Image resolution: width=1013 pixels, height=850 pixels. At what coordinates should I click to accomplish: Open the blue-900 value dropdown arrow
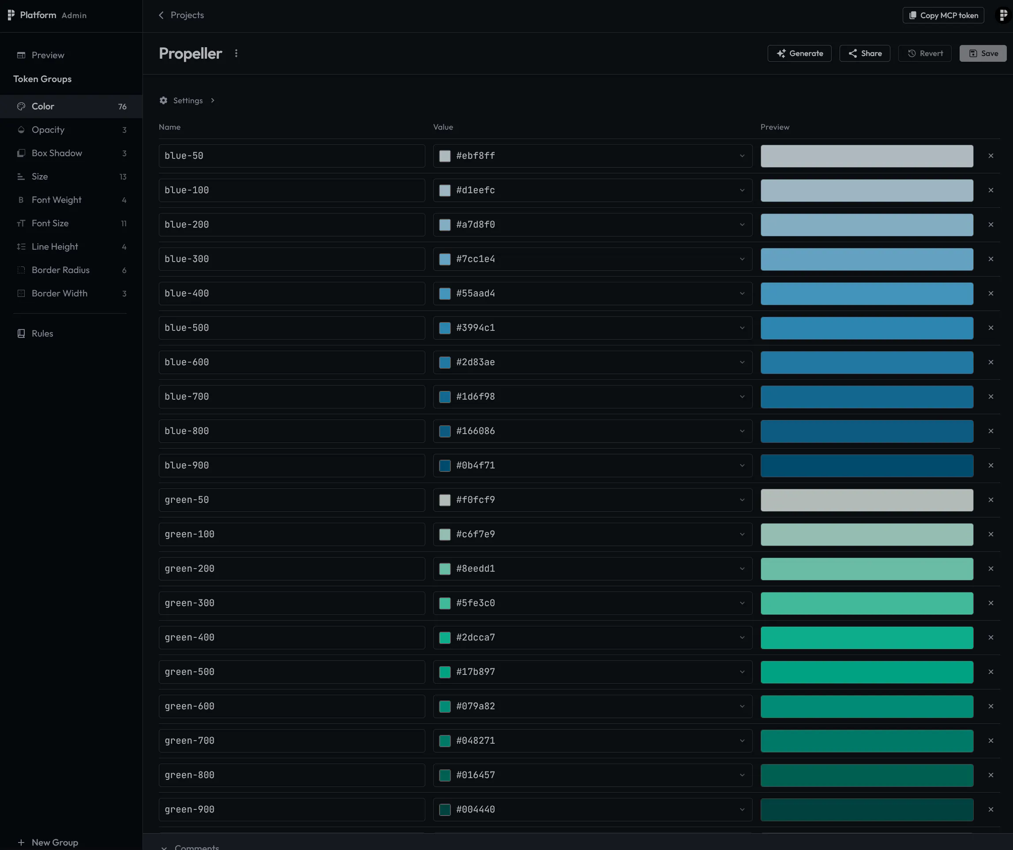click(742, 465)
